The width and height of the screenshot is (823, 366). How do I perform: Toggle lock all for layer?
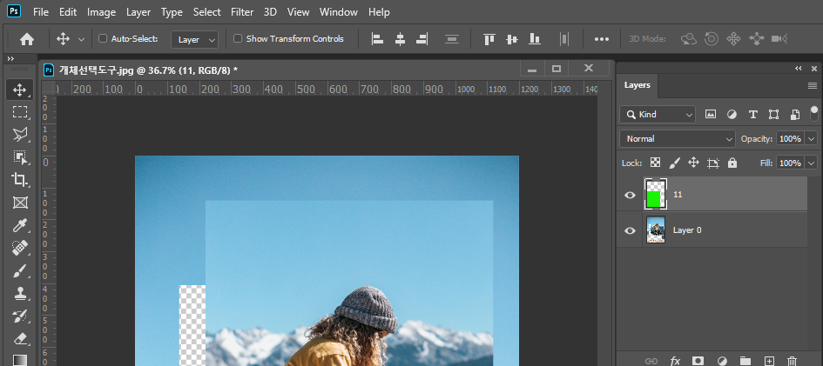tap(732, 163)
